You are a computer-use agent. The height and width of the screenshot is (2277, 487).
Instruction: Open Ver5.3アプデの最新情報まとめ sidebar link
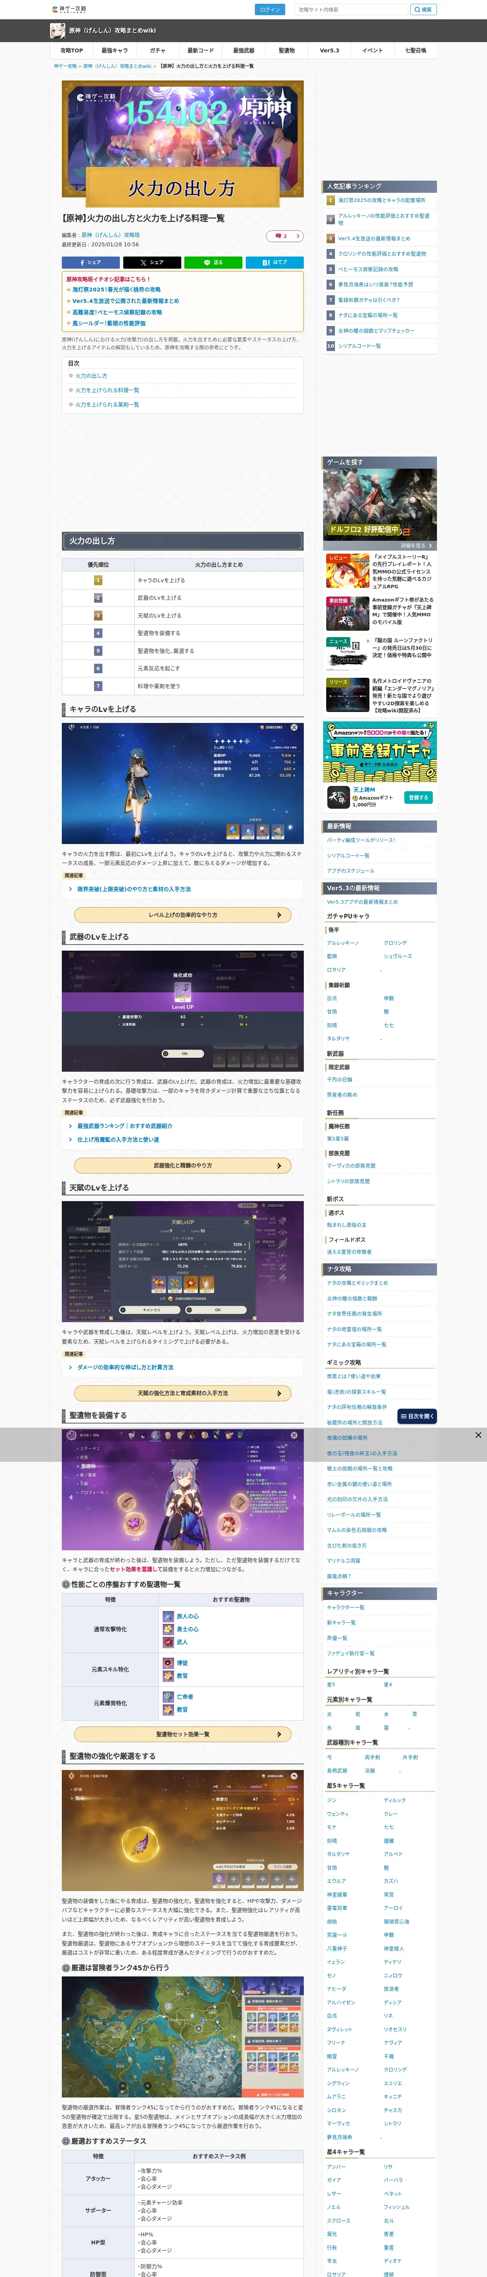click(362, 902)
